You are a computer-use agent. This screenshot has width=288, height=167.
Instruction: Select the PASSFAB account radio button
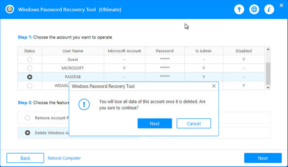(x=29, y=77)
